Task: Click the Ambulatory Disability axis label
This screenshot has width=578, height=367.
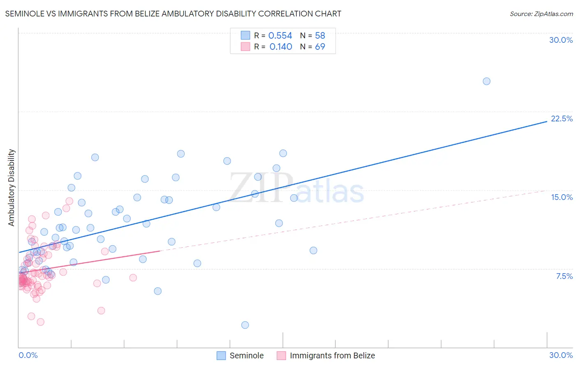Action: click(x=12, y=188)
